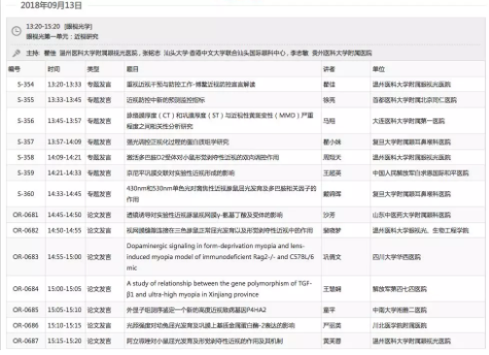Click time slot 15:10-15:15
The width and height of the screenshot is (489, 355).
(x=64, y=326)
